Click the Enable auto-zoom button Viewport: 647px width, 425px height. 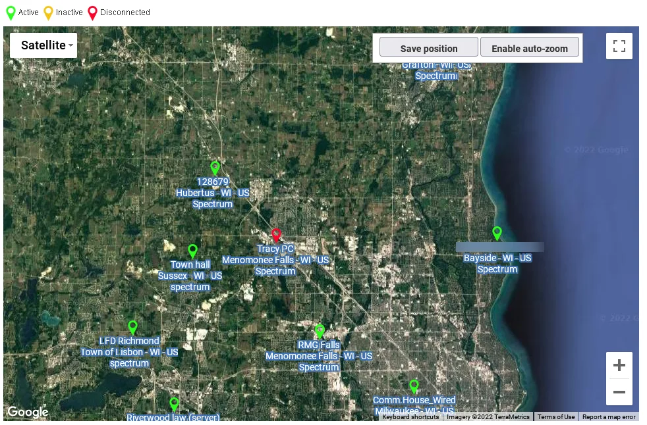530,48
